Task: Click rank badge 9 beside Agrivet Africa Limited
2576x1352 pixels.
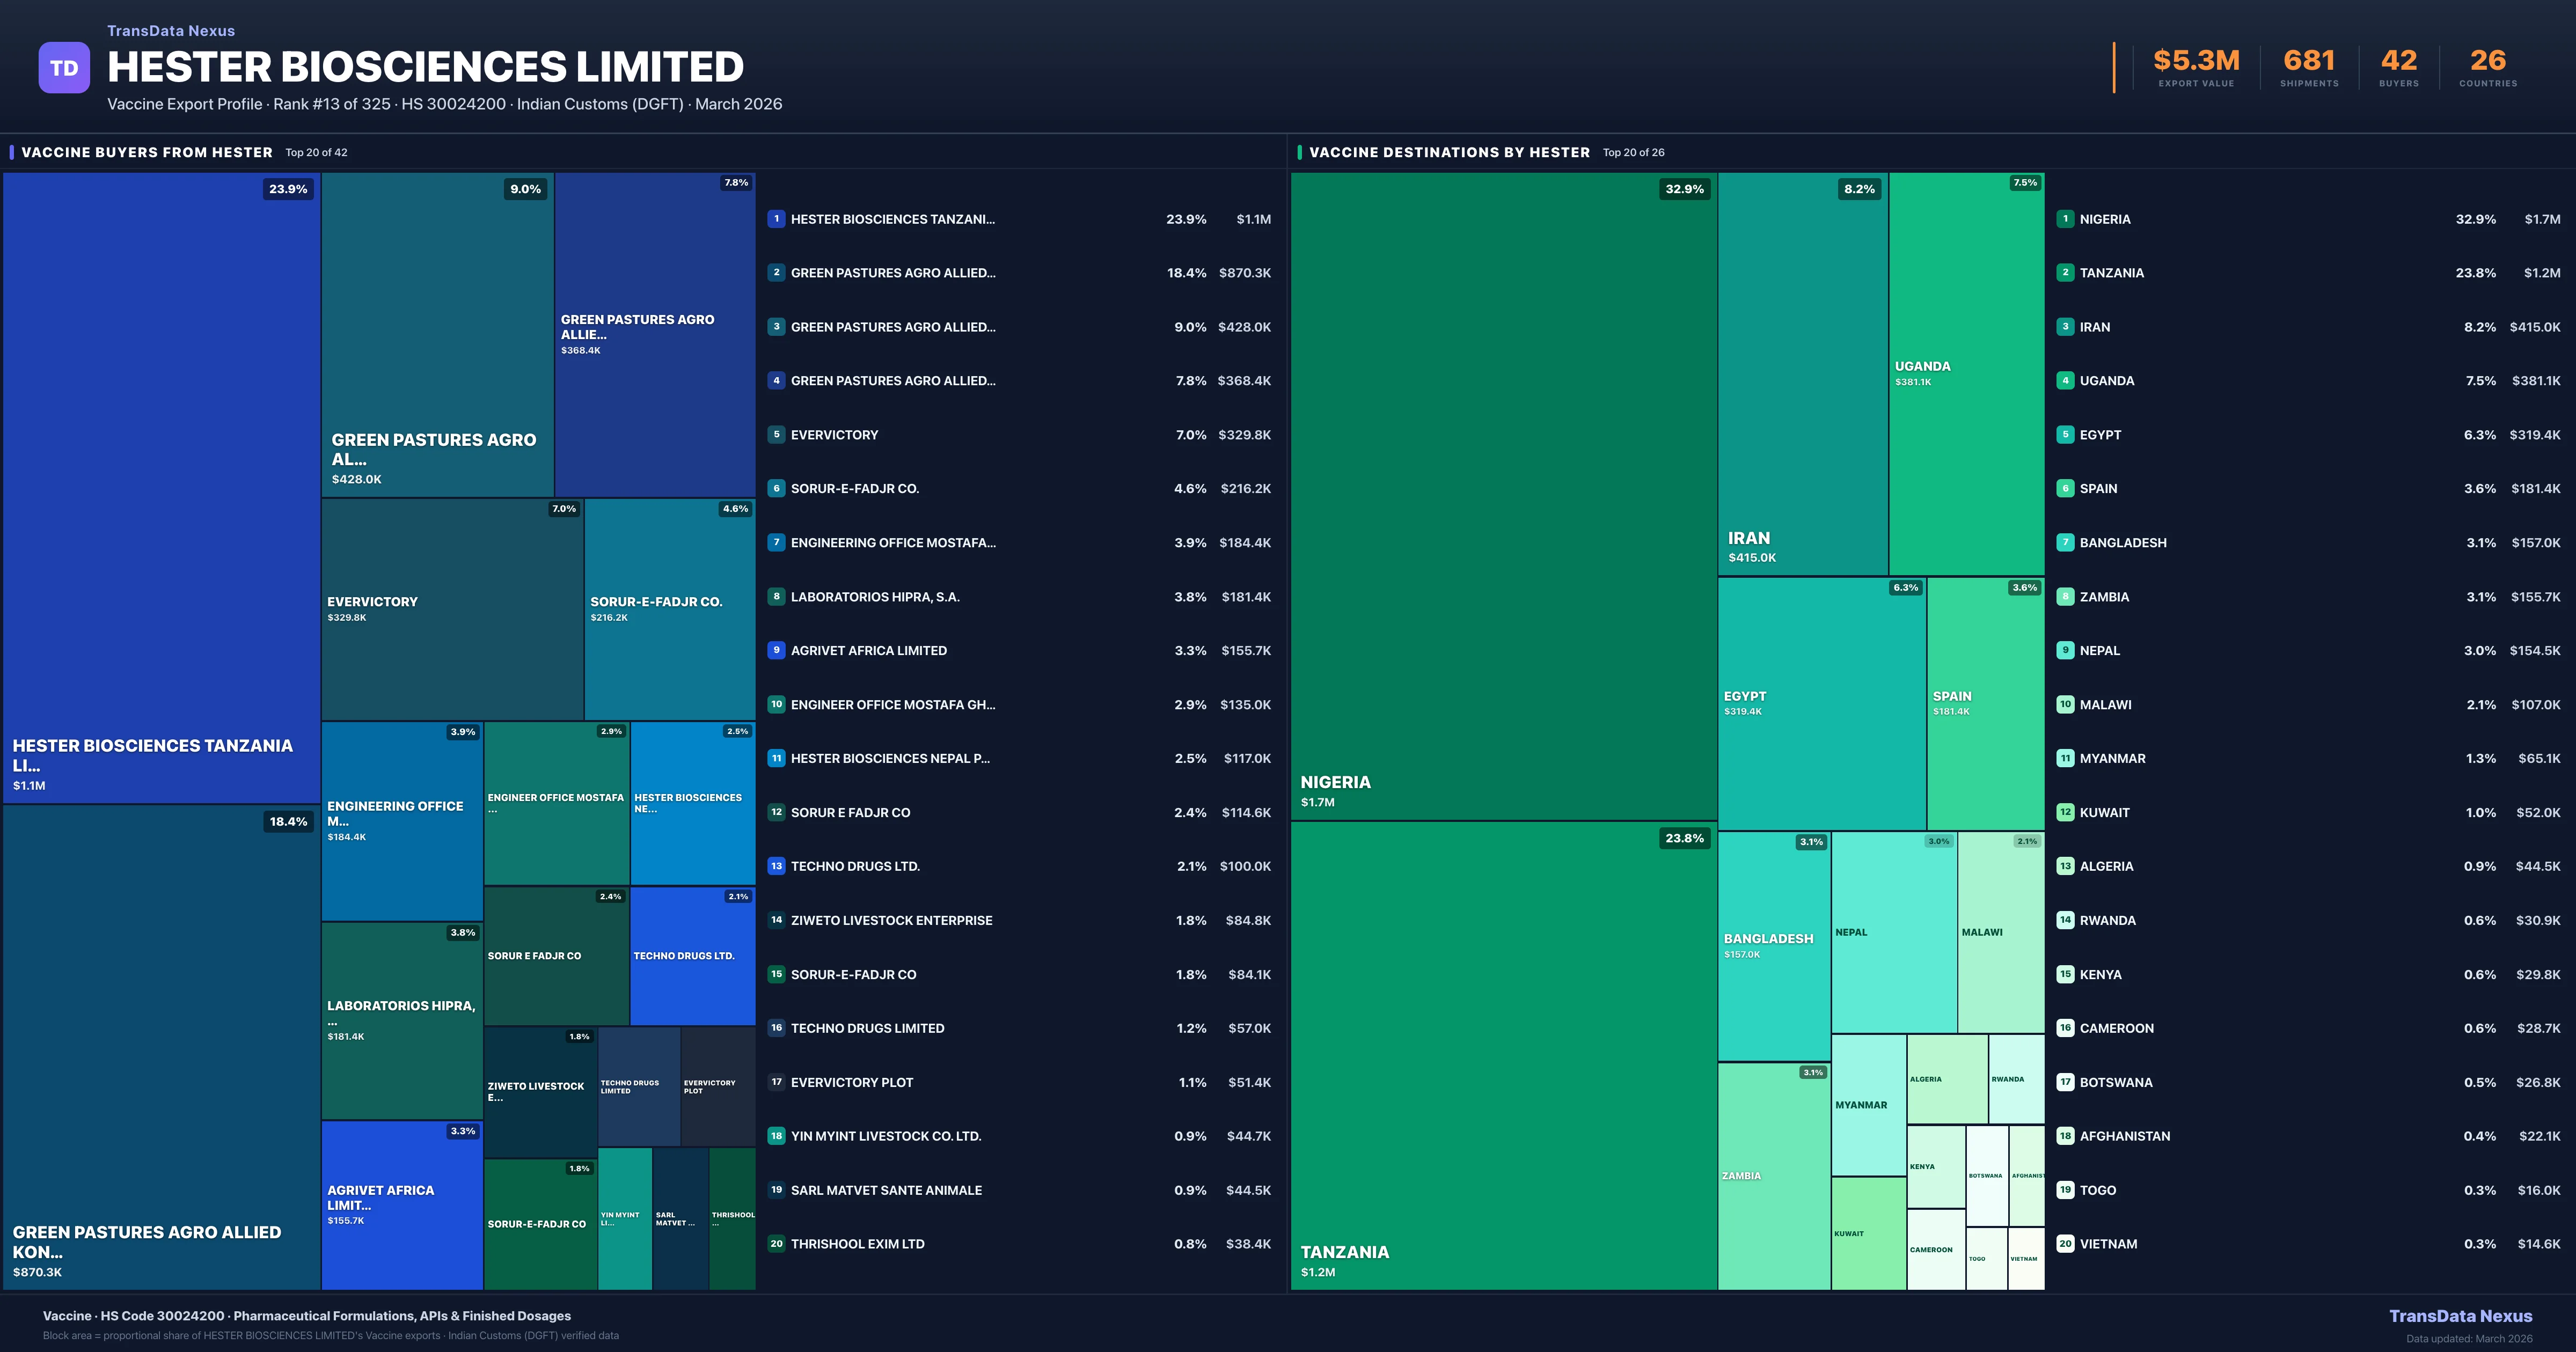Action: (x=776, y=651)
